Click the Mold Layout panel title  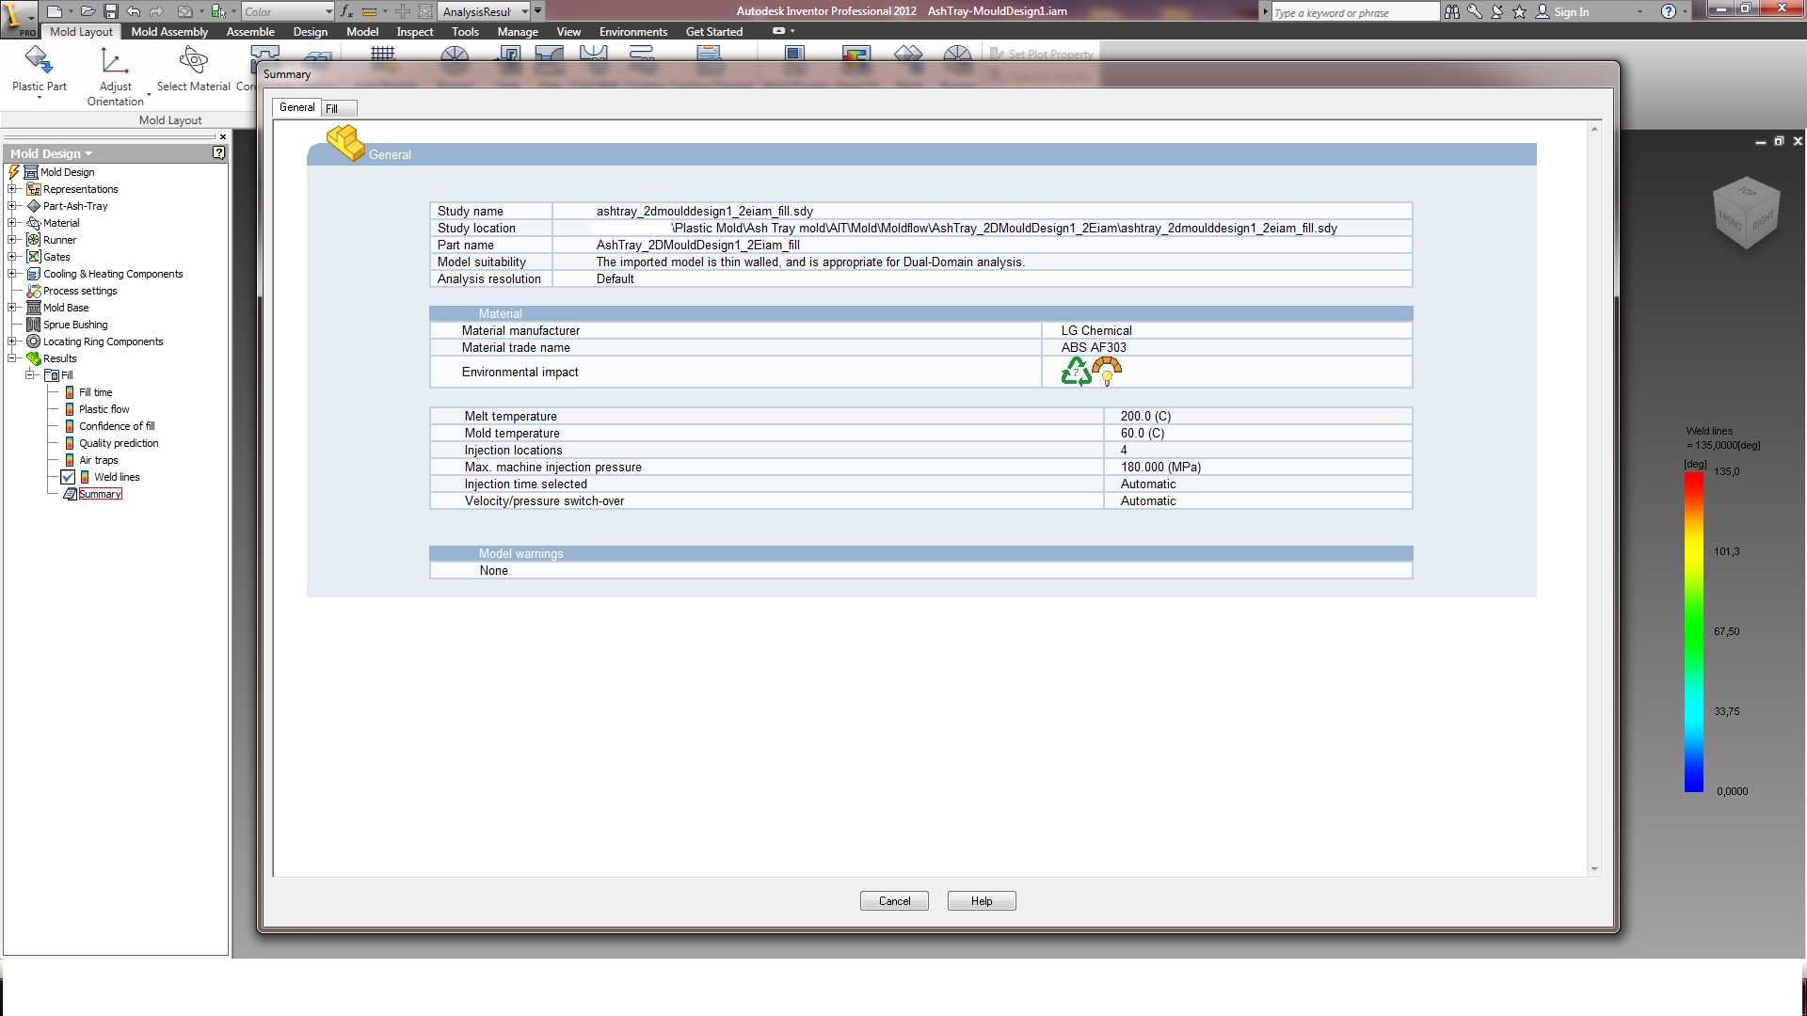click(170, 120)
